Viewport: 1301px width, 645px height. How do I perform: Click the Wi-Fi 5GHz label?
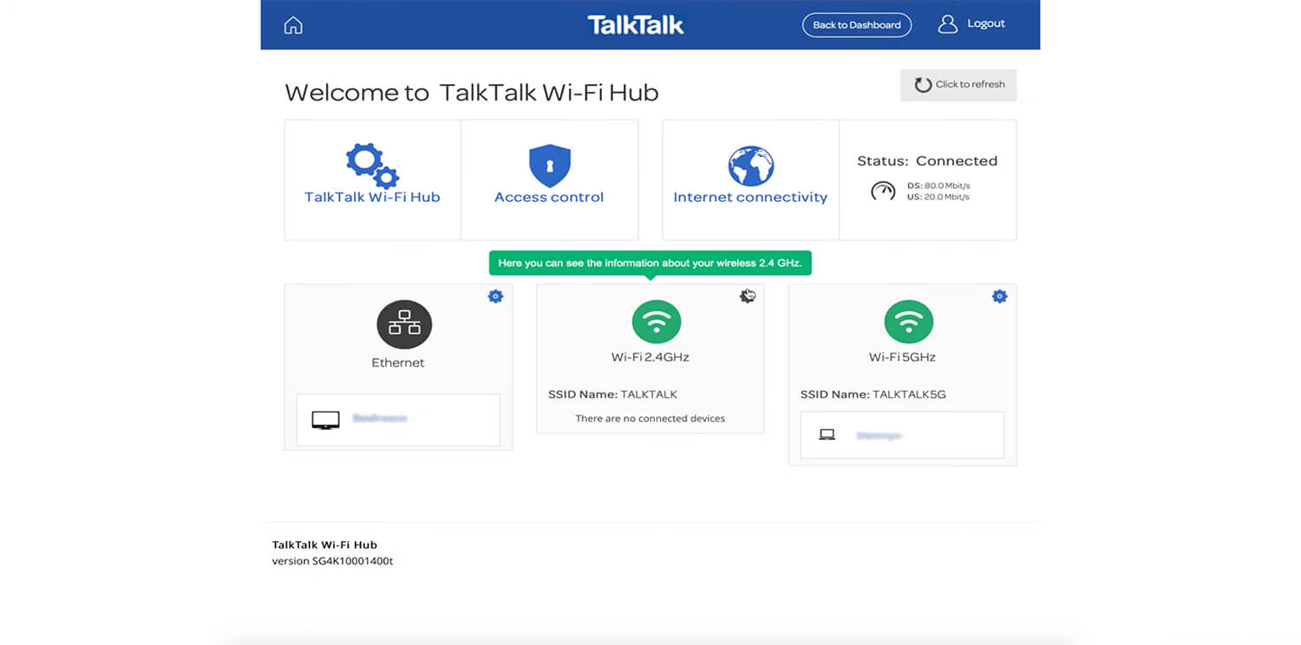point(902,357)
